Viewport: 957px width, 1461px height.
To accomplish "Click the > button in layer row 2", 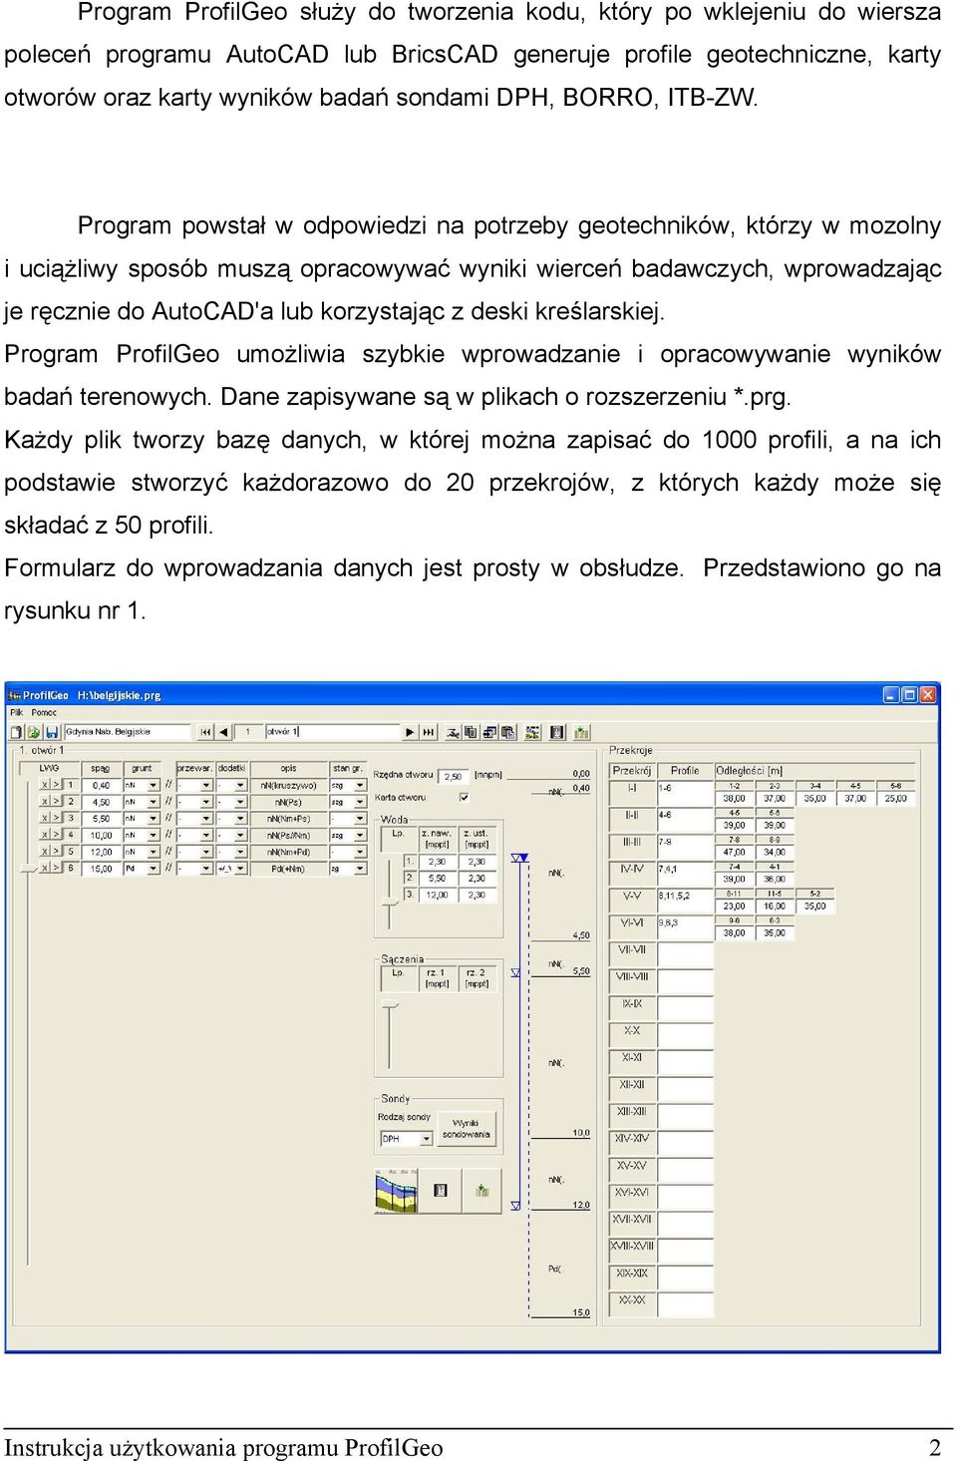I will pos(56,801).
